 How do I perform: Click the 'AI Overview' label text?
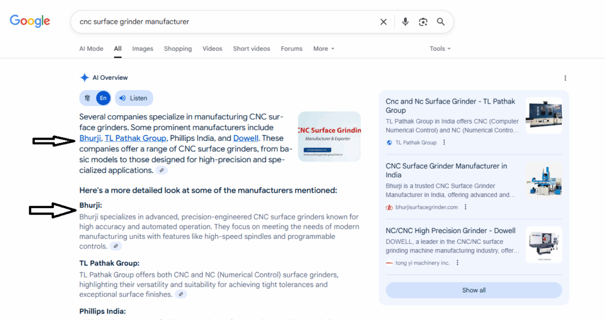pos(110,77)
